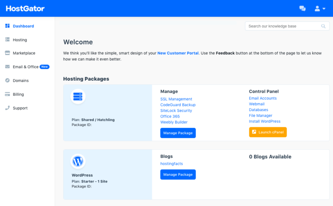
Task: Click the Manage heading
Action: click(169, 92)
